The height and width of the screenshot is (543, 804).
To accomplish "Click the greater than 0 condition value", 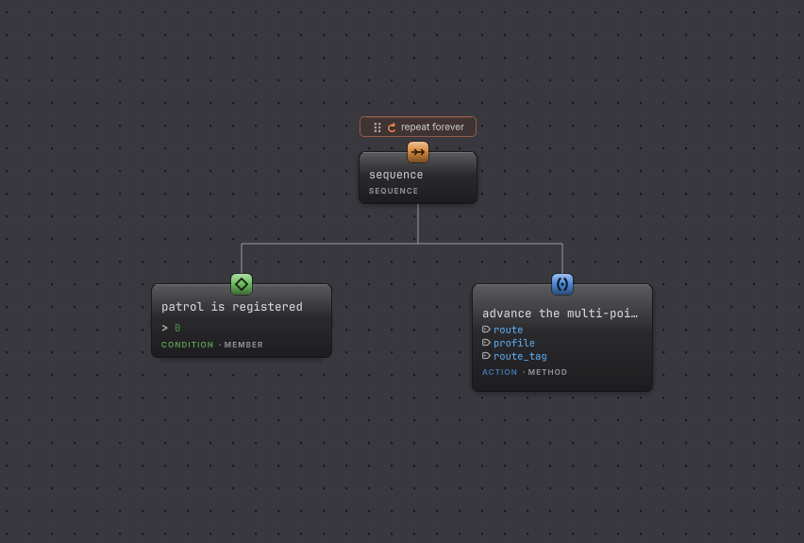I will (x=171, y=328).
